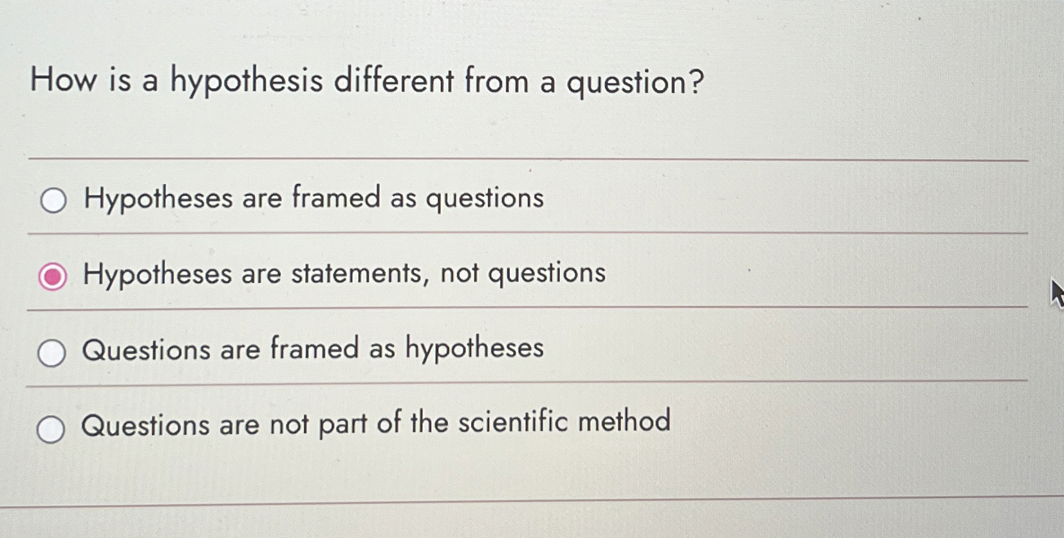This screenshot has width=1064, height=538.
Task: Click "Questions are not part of the scientific method" text
Action: 375,422
